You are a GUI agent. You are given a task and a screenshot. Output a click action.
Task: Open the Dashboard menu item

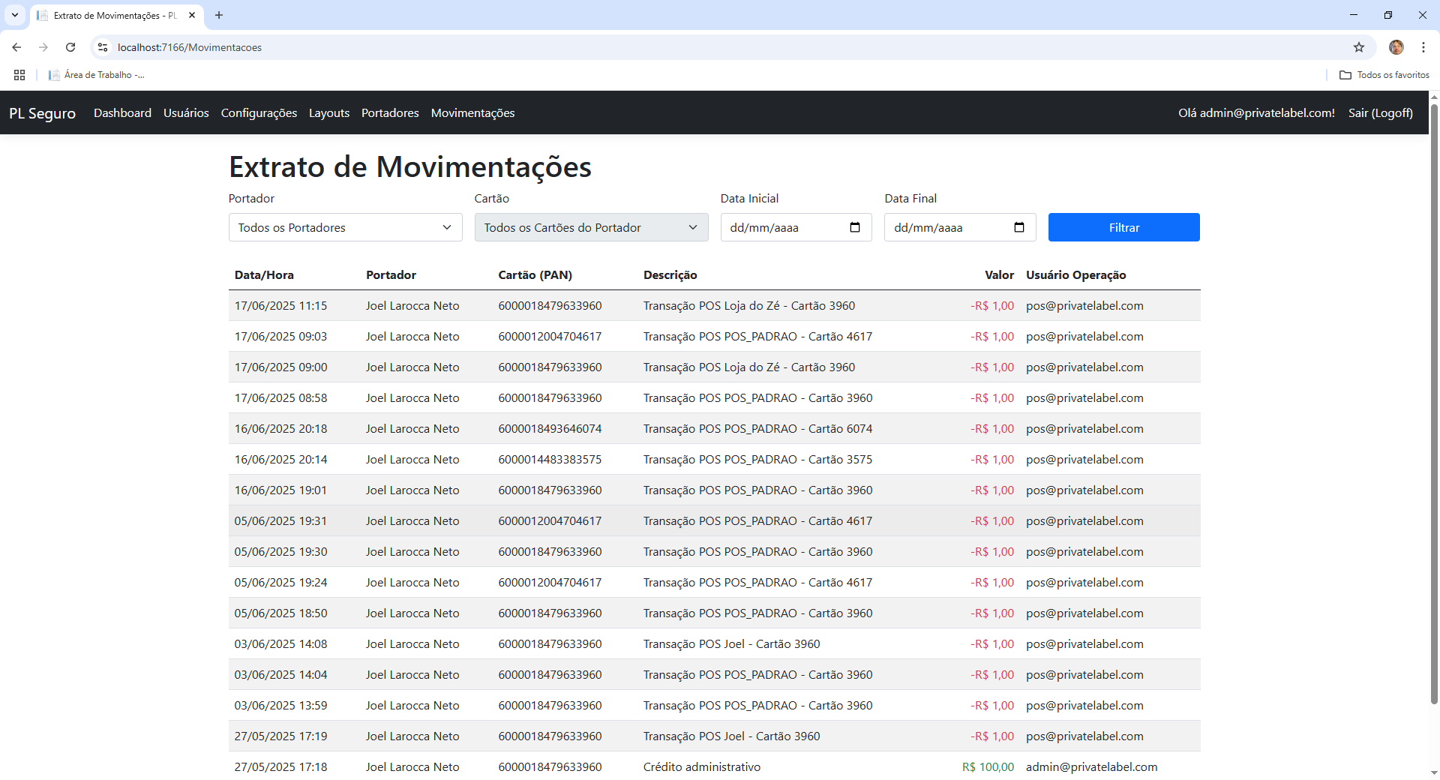(x=122, y=112)
